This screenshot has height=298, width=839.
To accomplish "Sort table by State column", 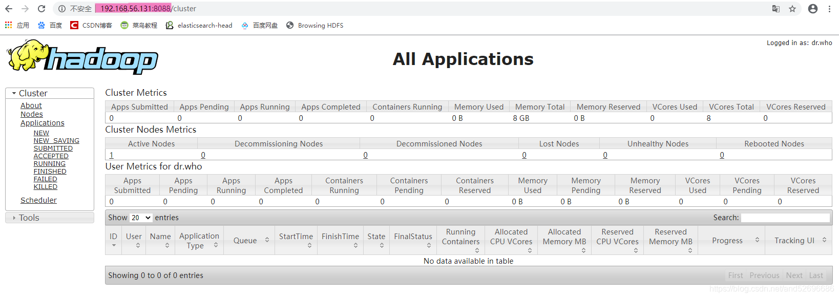I will point(376,240).
